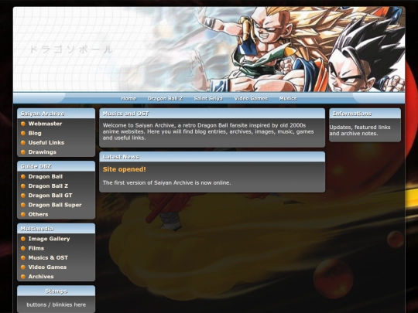Click the 'Site opened!' news title
The width and height of the screenshot is (418, 313).
(125, 169)
